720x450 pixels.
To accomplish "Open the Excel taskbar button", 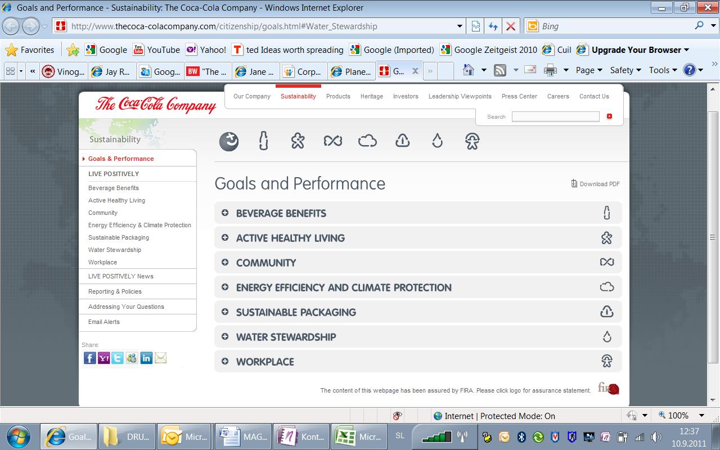I will [360, 436].
